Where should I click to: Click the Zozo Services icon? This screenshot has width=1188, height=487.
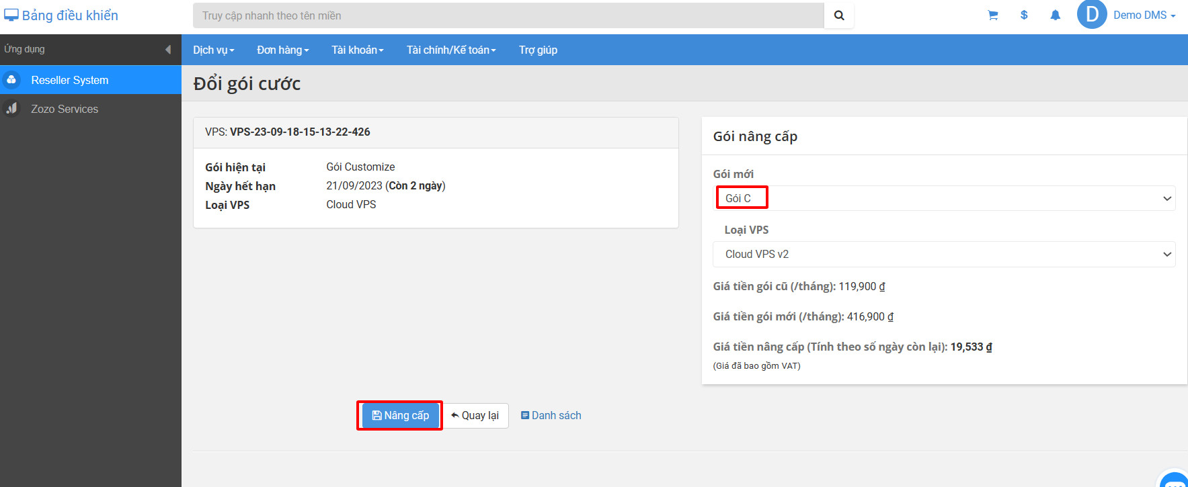point(11,108)
